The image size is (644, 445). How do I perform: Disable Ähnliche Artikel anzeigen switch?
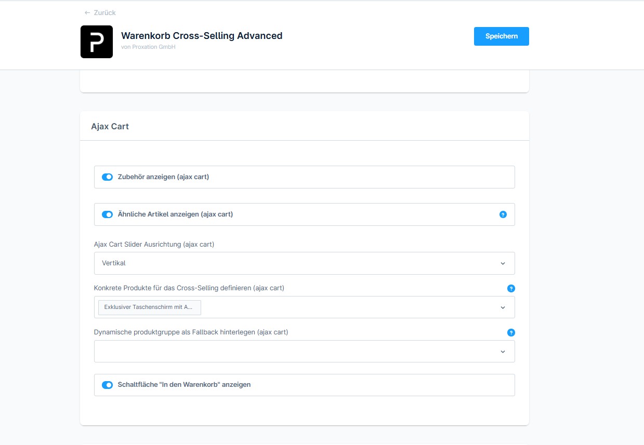point(107,214)
